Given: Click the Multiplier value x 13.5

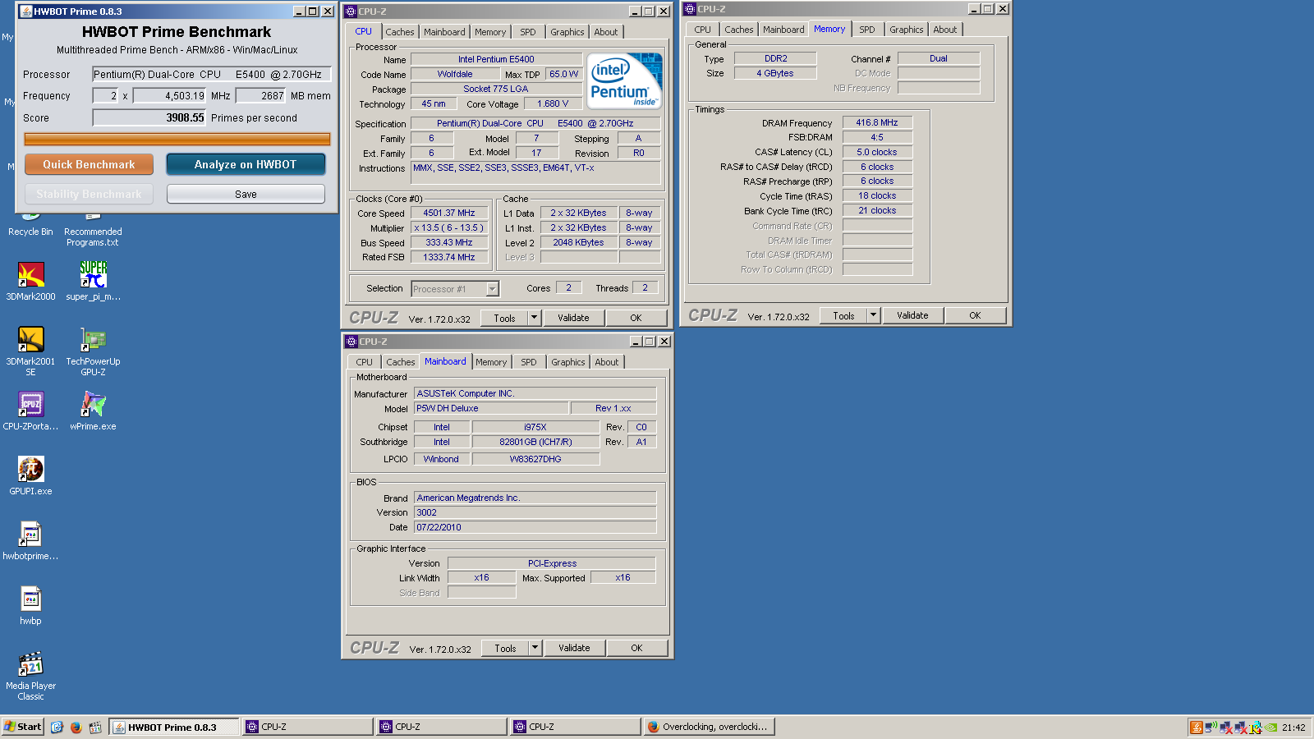Looking at the screenshot, I should [449, 227].
